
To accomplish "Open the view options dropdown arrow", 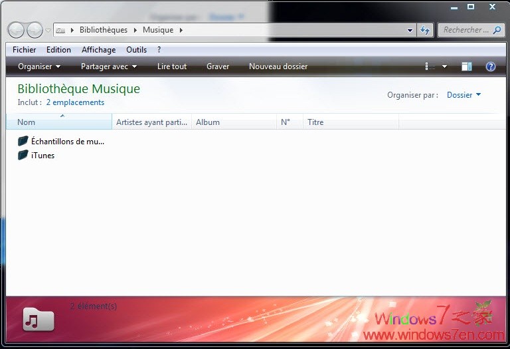I will [x=444, y=66].
